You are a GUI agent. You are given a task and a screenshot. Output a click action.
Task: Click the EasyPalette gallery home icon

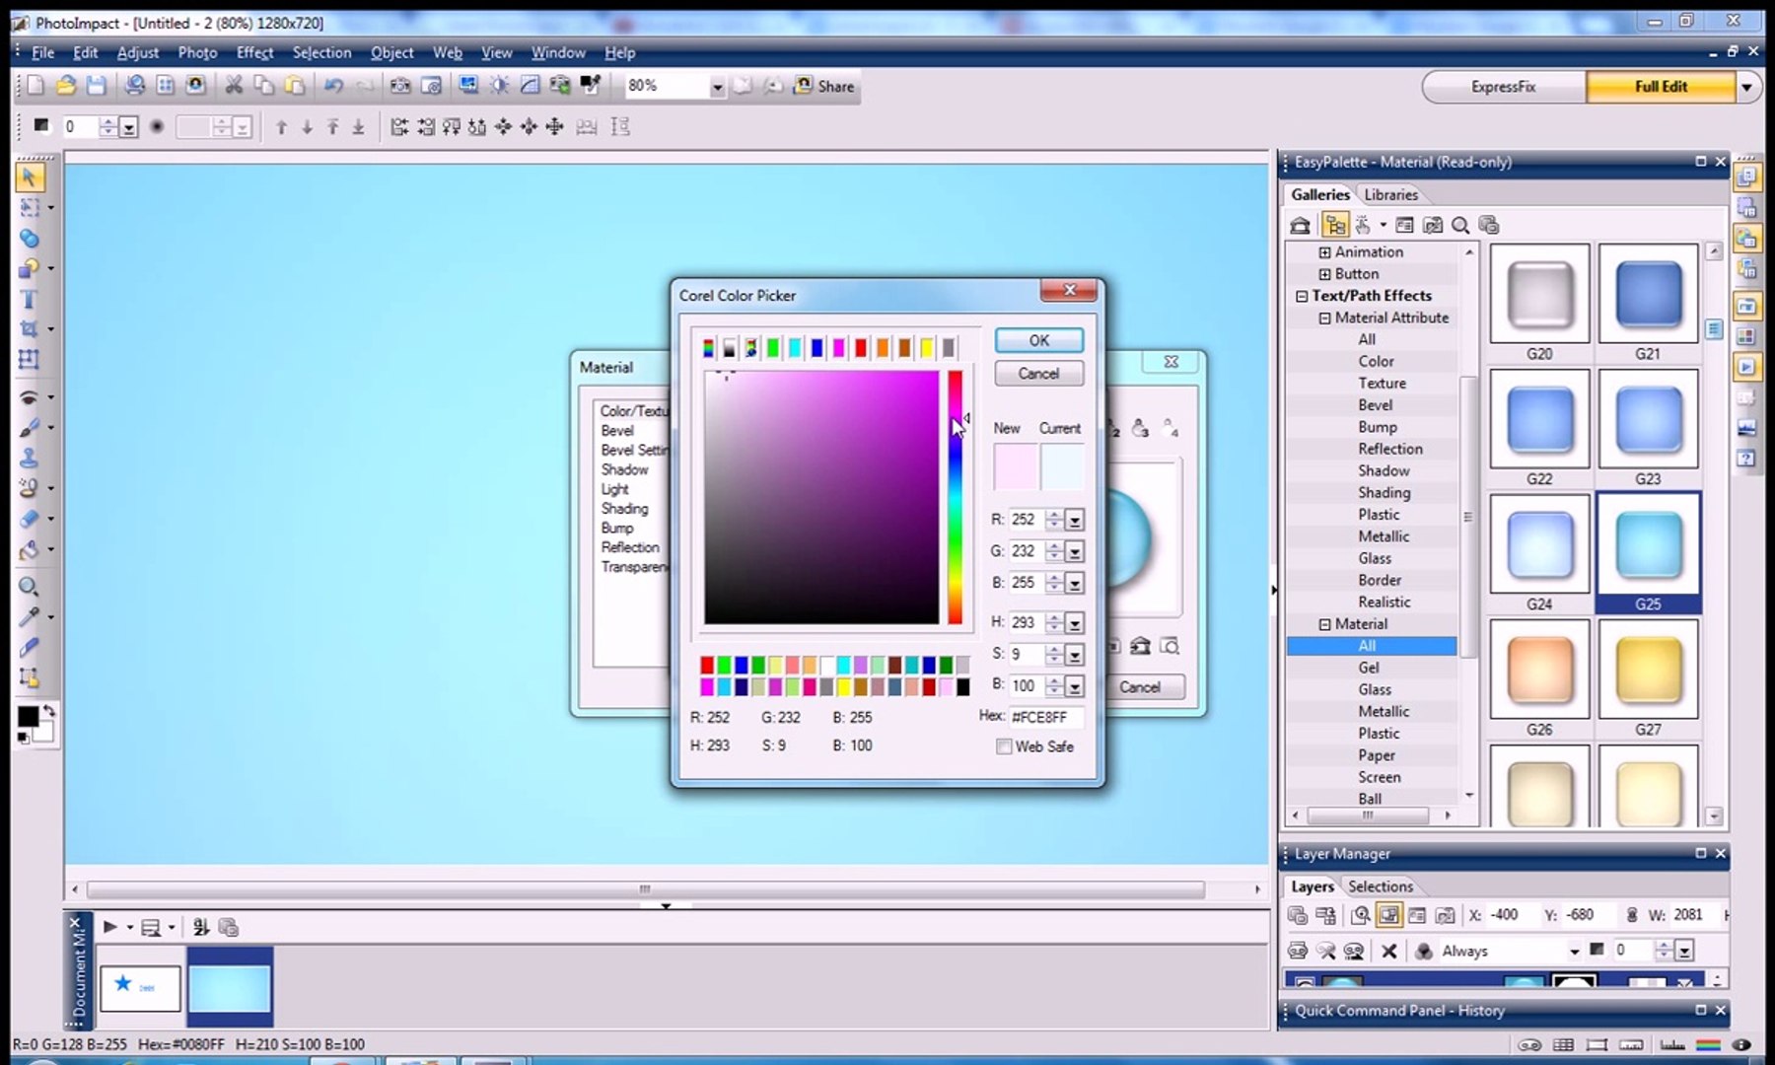point(1301,226)
